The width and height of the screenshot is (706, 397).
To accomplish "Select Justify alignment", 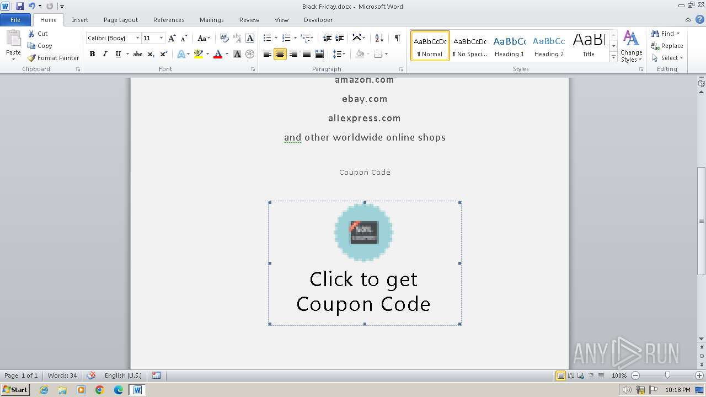I will pyautogui.click(x=306, y=54).
